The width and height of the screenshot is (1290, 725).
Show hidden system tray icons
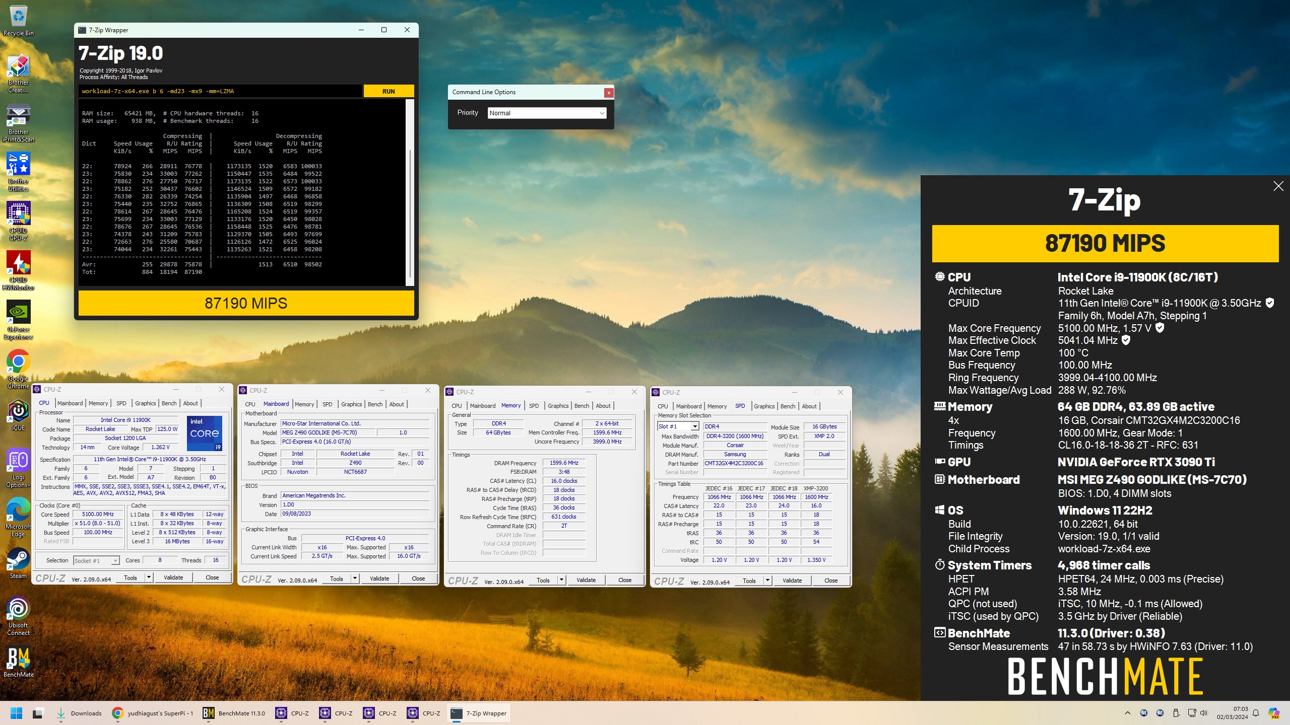click(1128, 713)
